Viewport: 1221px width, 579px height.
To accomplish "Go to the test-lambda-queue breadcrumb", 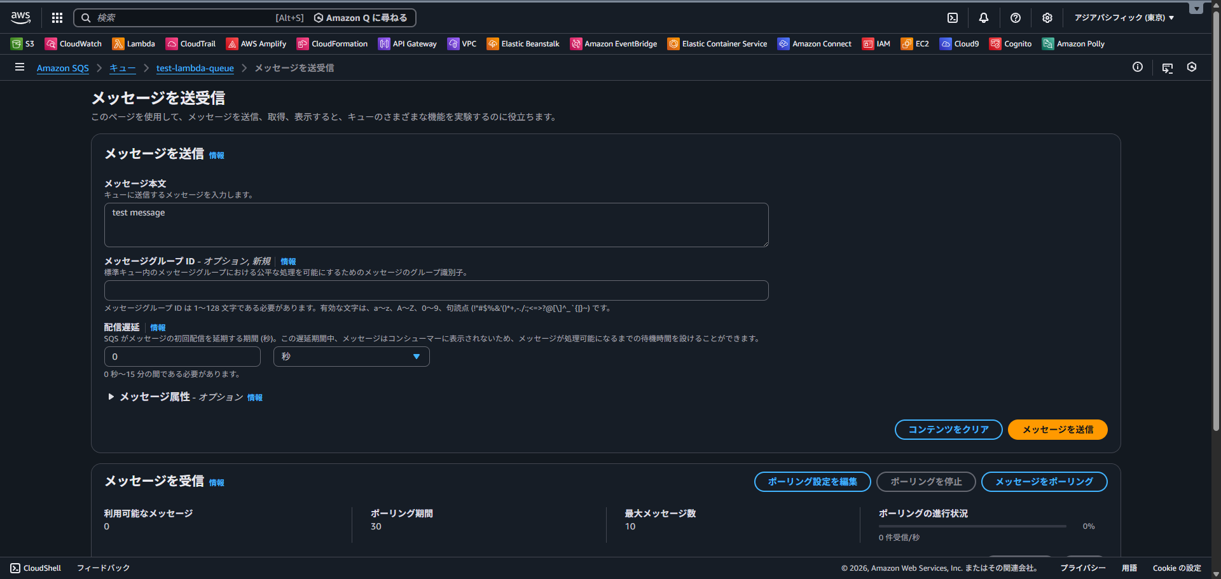I will coord(195,68).
